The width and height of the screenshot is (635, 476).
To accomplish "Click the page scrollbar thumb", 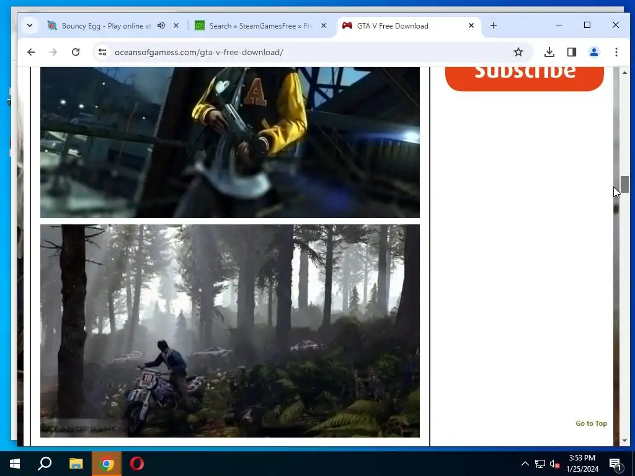I will coord(624,184).
